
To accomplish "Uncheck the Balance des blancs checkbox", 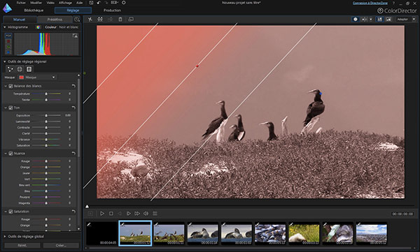I will (10, 86).
